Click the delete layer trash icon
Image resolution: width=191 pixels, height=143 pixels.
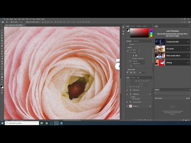150,120
